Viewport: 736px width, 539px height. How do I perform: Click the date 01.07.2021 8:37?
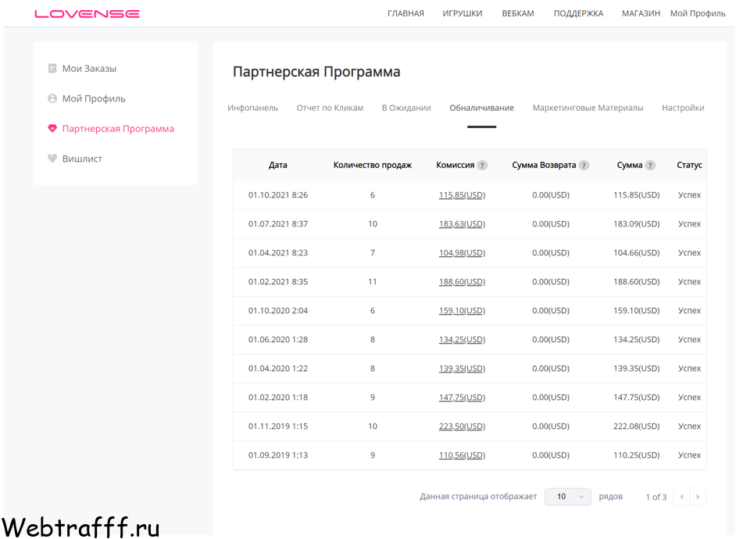coord(278,224)
